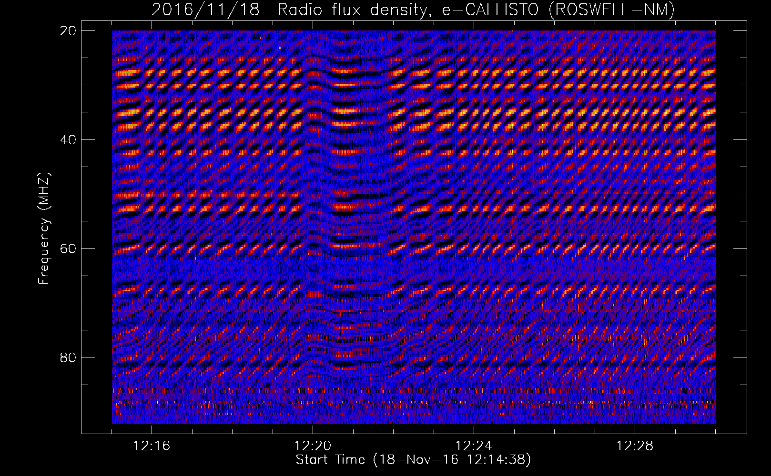Viewport: 771px width, 476px height.
Task: Click the '80' frequency tick label
Action: [69, 357]
